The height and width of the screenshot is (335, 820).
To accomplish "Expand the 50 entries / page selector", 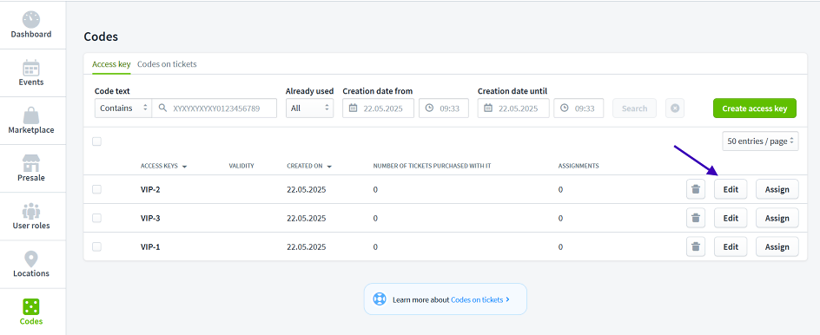I will click(760, 141).
